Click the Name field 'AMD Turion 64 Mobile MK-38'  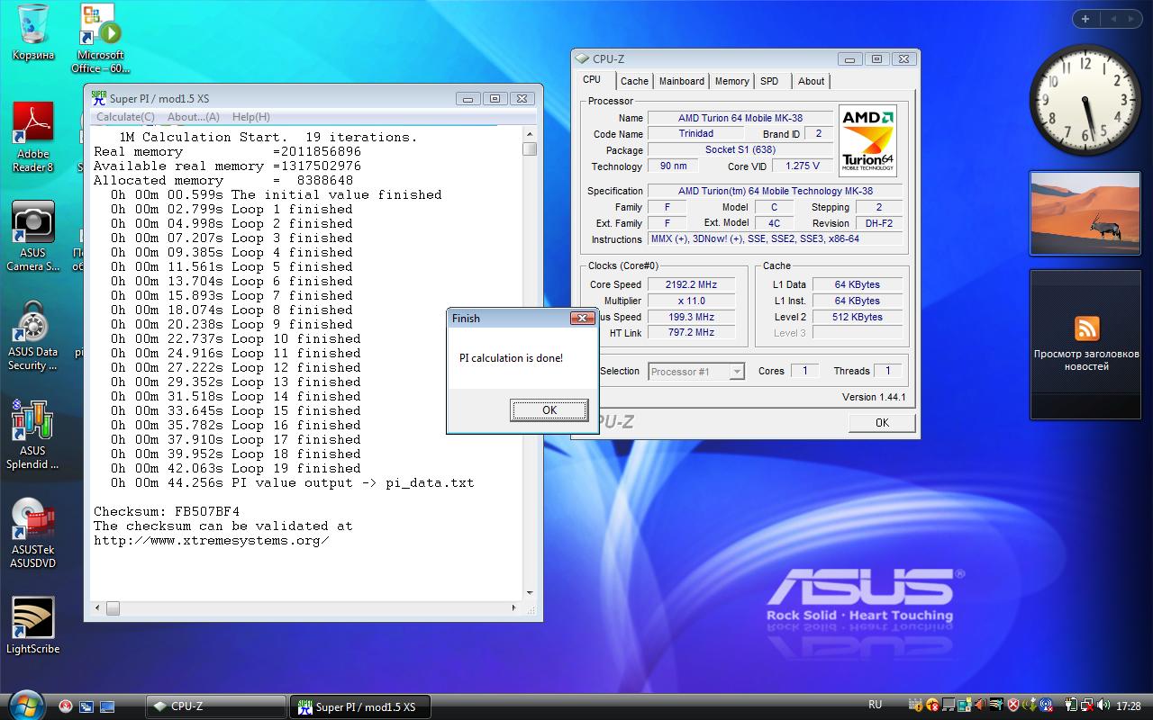coord(740,118)
